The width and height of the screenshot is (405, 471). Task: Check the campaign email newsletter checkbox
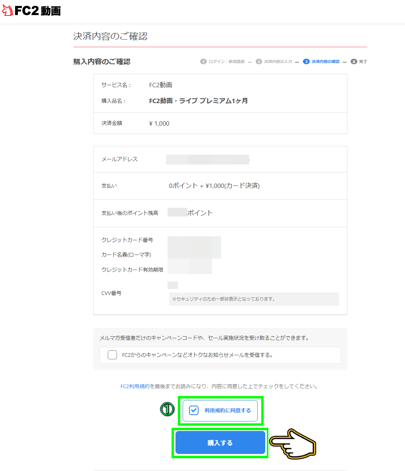tap(112, 355)
